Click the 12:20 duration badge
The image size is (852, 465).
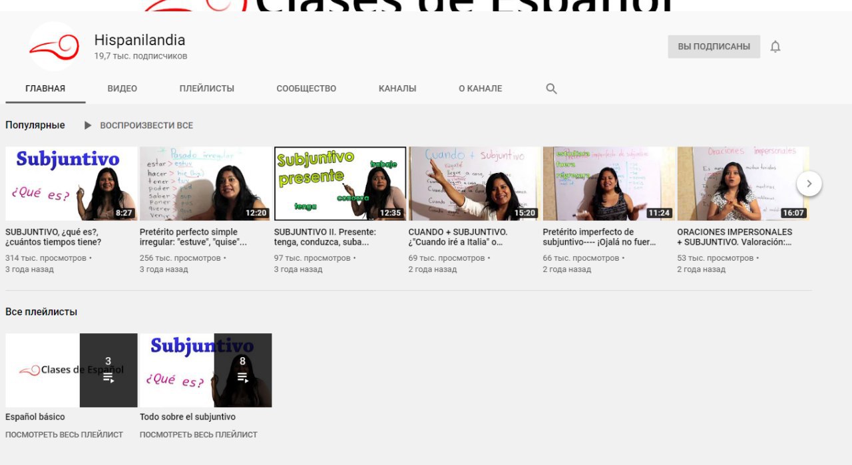(256, 214)
